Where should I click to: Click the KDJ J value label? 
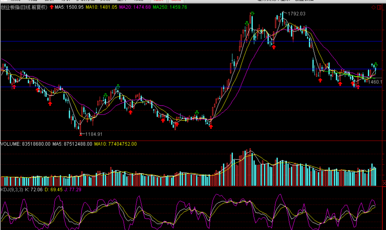point(73,190)
